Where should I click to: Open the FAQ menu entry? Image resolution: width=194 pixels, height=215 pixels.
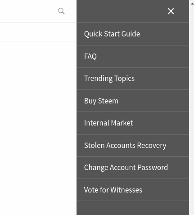coord(133,56)
